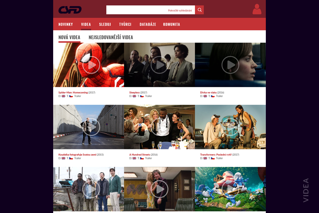
Task: Click the magnifying glass search button
Action: [199, 10]
